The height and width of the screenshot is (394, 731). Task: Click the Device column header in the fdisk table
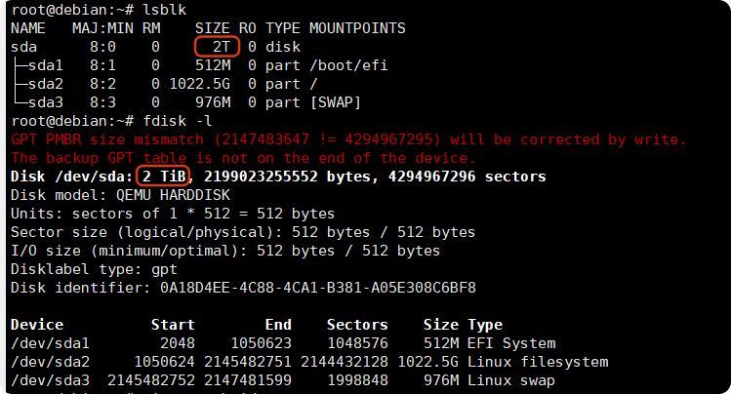(36, 324)
